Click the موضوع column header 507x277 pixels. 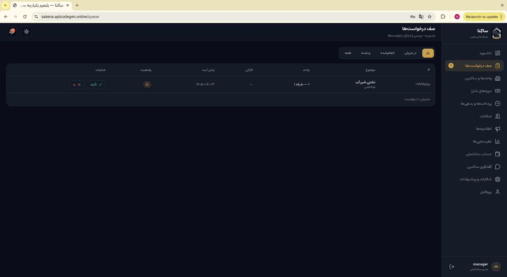pyautogui.click(x=370, y=70)
